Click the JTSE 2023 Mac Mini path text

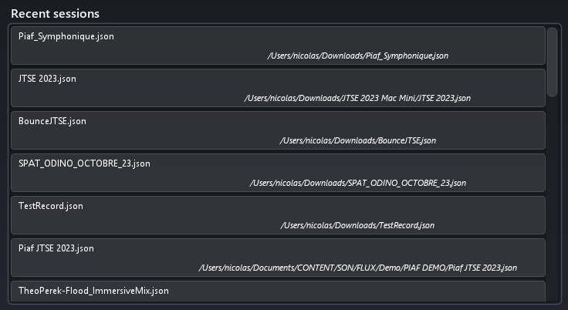[x=357, y=98]
